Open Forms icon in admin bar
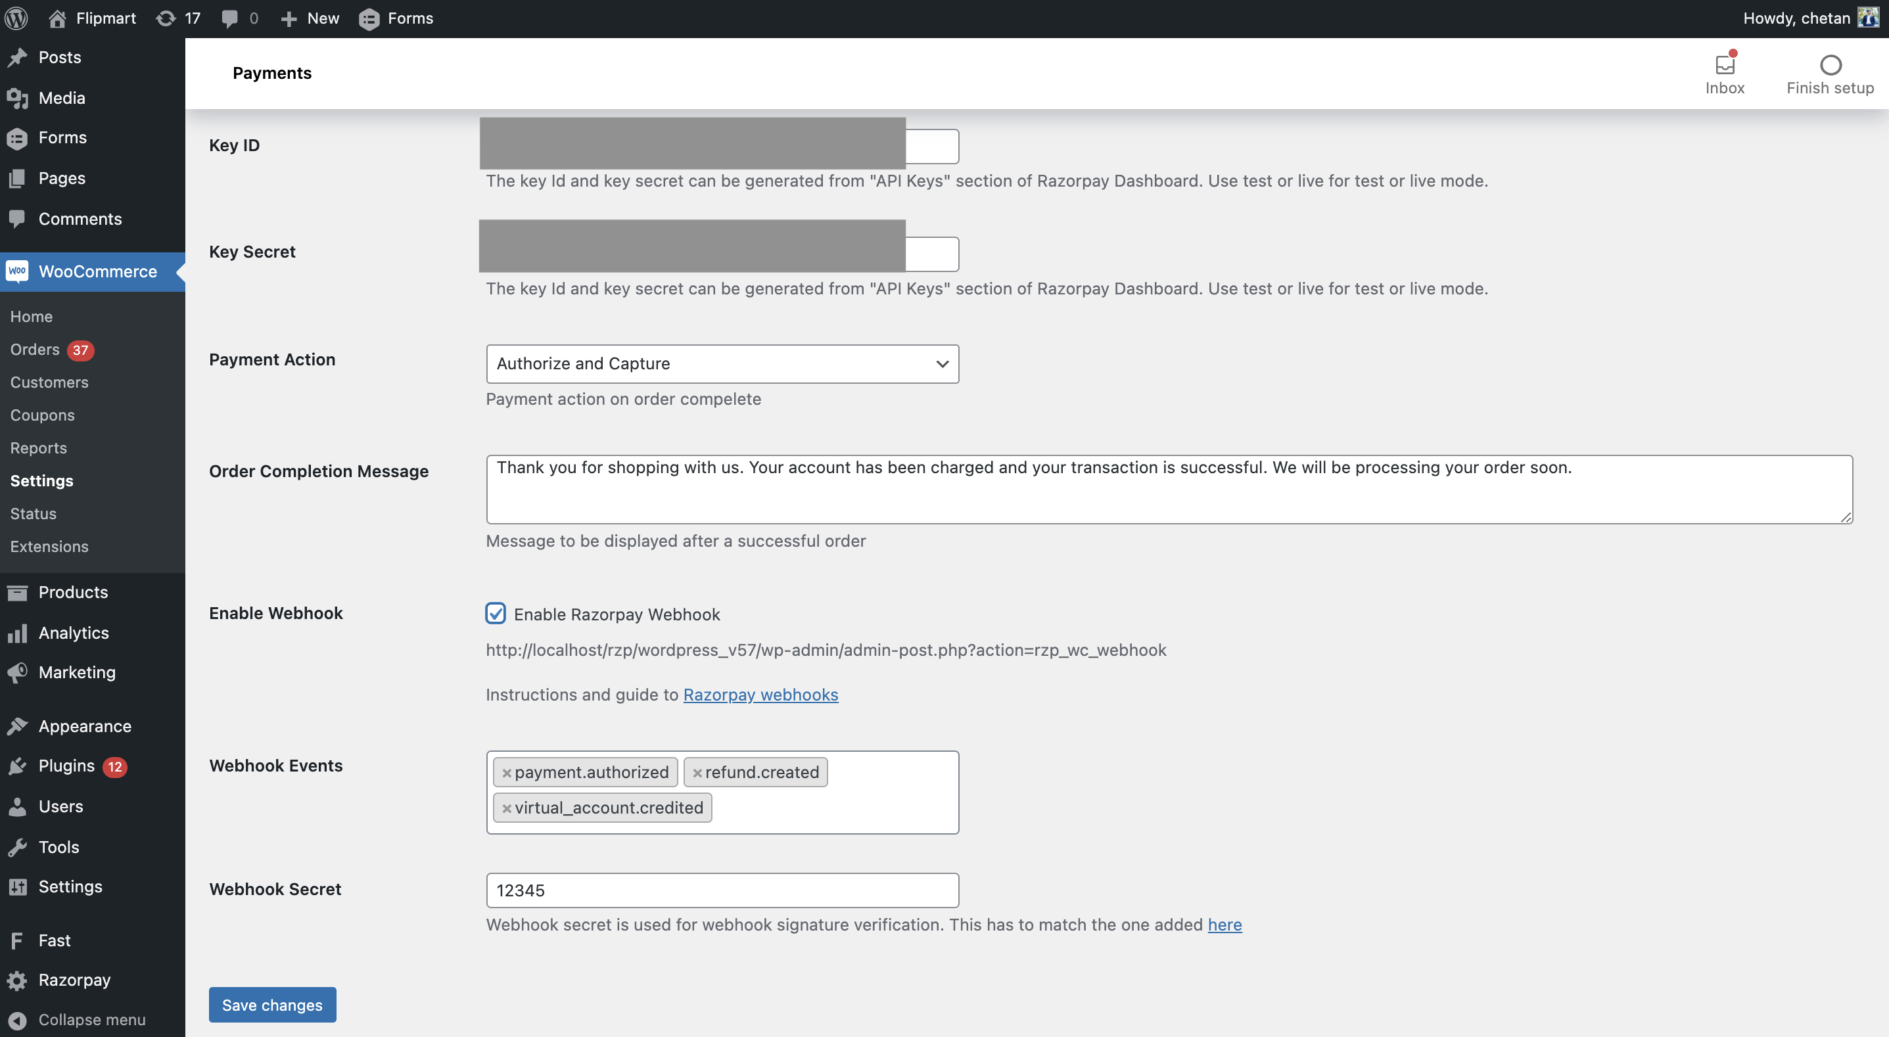This screenshot has width=1889, height=1037. coord(369,19)
